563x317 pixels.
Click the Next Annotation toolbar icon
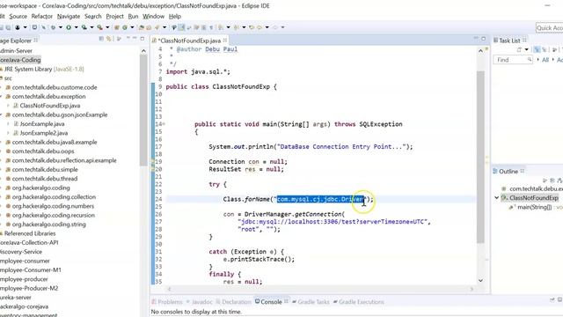[x=221, y=27]
